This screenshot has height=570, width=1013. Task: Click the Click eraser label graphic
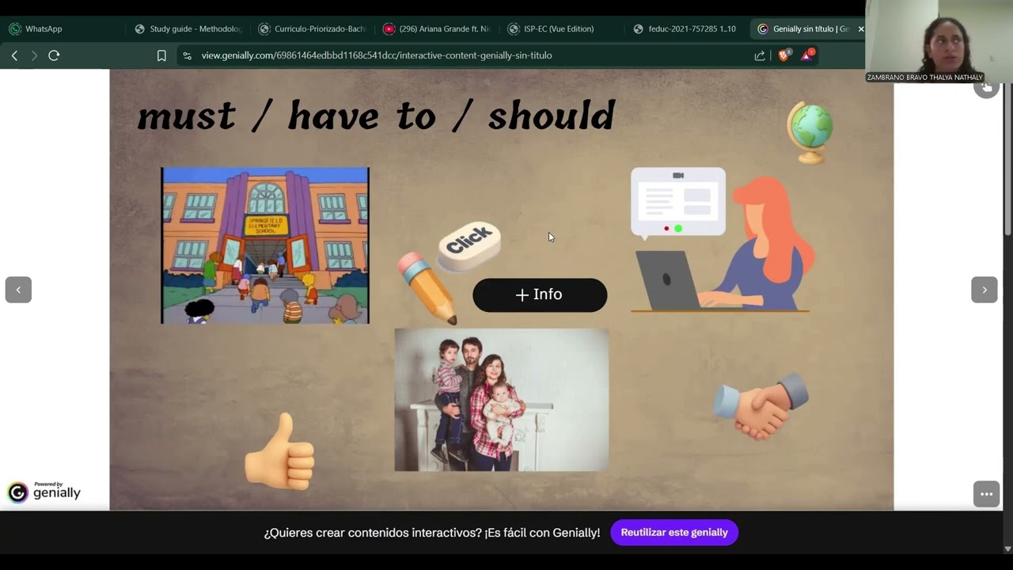point(469,246)
